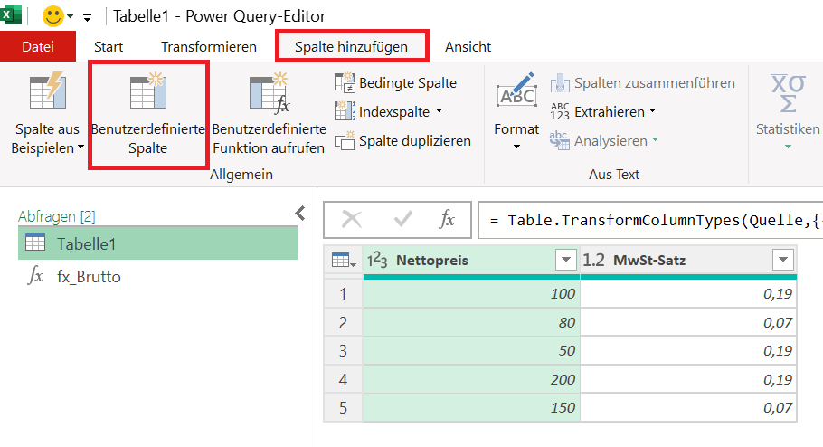The height and width of the screenshot is (447, 823).
Task: Click Spalten zusammenführen
Action: (642, 83)
